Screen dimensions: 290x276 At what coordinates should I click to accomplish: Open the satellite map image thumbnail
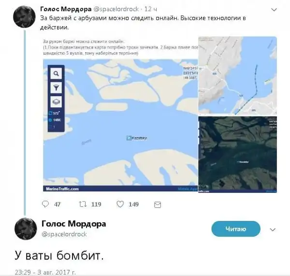[237, 155]
